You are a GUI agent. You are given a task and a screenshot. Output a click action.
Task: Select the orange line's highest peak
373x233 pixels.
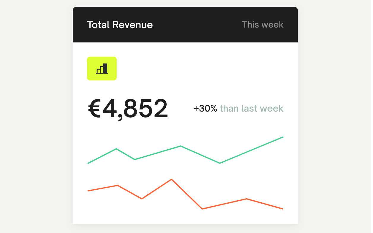[172, 179]
